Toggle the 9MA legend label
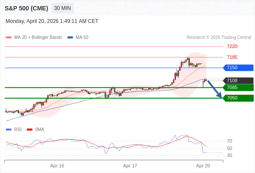Screen dimensions: 255x173 pyautogui.click(x=40, y=130)
